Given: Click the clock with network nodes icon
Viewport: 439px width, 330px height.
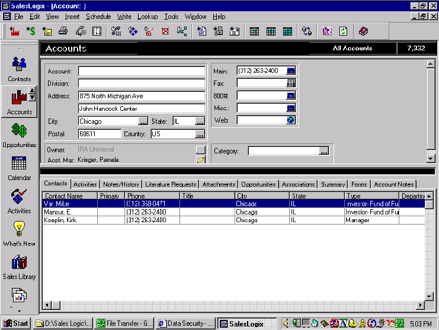Looking at the screenshot, I should pyautogui.click(x=182, y=31).
